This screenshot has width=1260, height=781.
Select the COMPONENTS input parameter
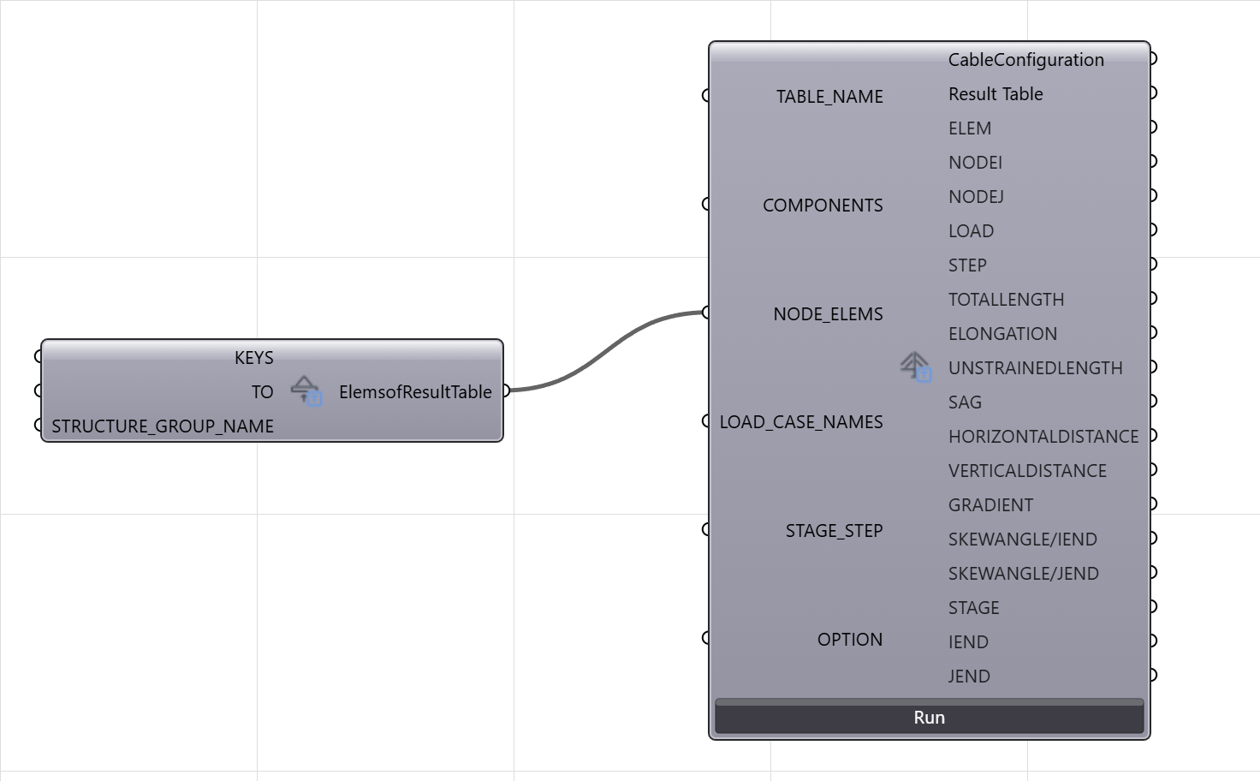coord(823,206)
